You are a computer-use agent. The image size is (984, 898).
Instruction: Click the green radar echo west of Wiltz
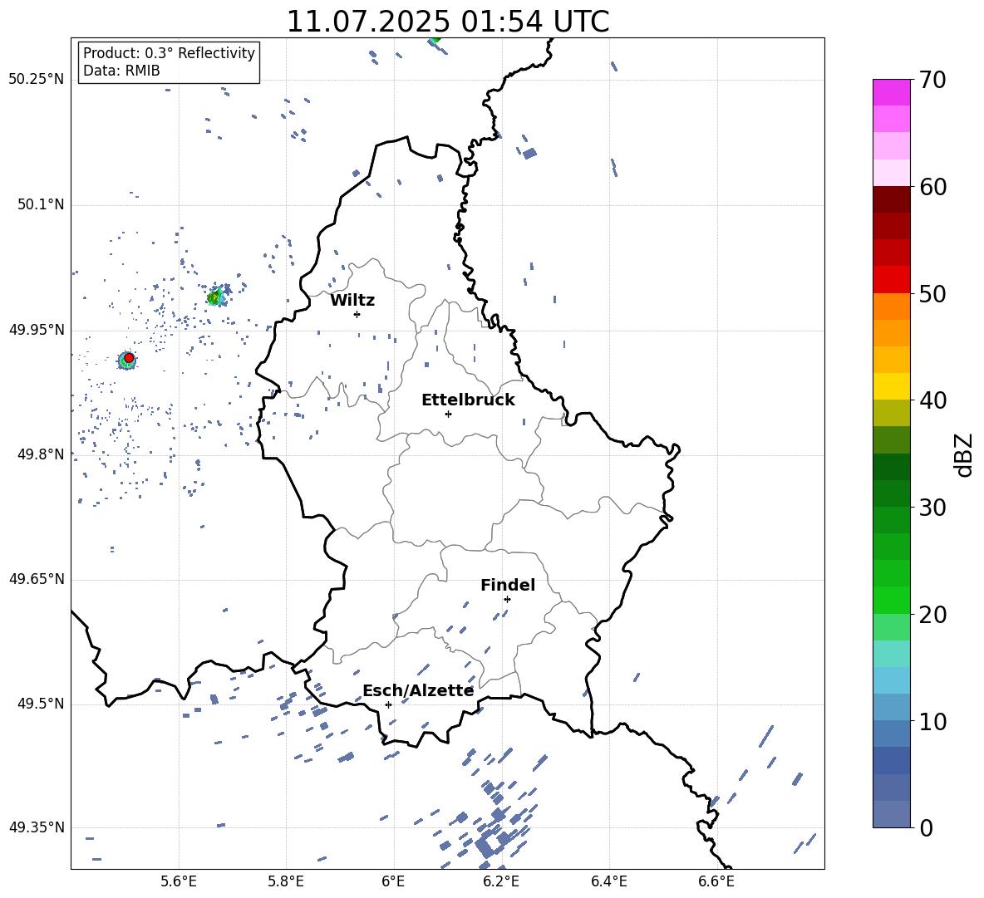click(x=216, y=296)
